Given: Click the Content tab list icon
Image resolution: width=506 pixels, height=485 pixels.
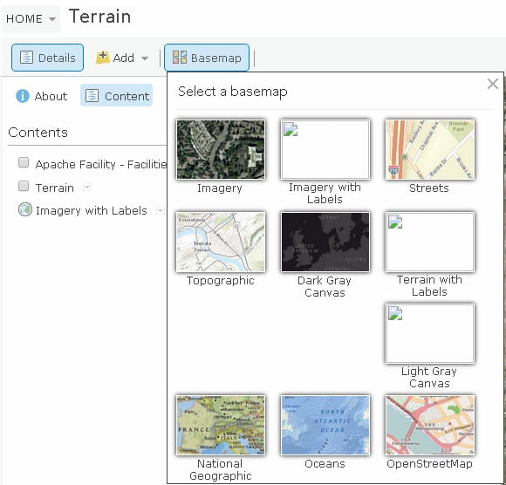Looking at the screenshot, I should 92,96.
